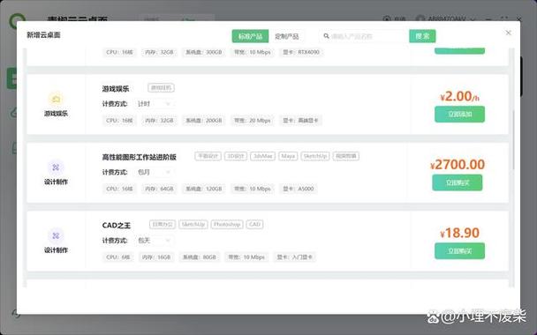
Task: Click the buy button under ¥18.90
Action: click(x=459, y=251)
